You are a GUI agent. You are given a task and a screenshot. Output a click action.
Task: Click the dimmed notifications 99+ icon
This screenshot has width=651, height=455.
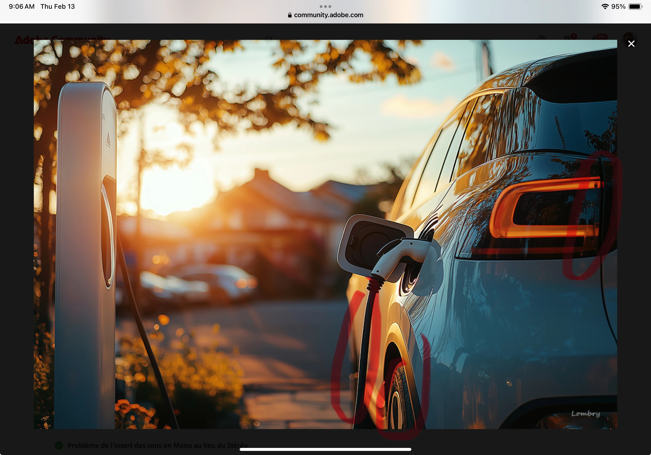pyautogui.click(x=598, y=37)
